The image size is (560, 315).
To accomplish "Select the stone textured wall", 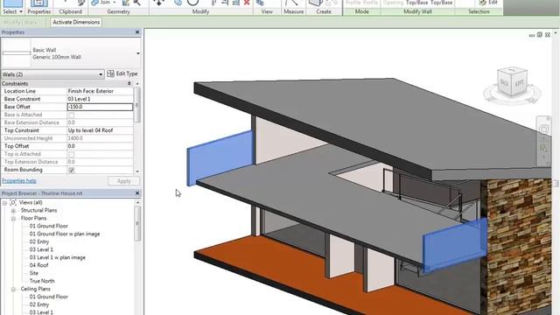I will pos(520,247).
